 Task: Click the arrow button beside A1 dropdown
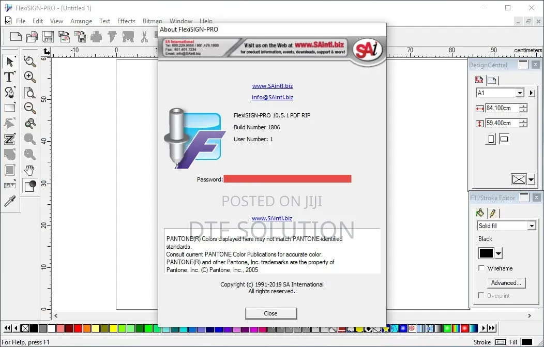point(531,93)
